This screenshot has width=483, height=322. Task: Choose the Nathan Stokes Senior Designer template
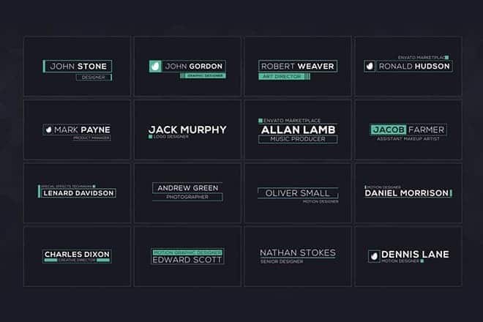298,255
